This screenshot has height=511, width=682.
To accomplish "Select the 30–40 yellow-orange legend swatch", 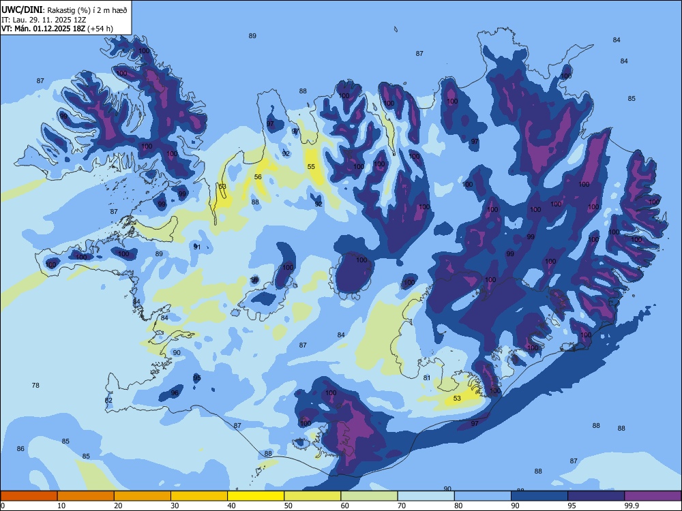I will pyautogui.click(x=199, y=496).
